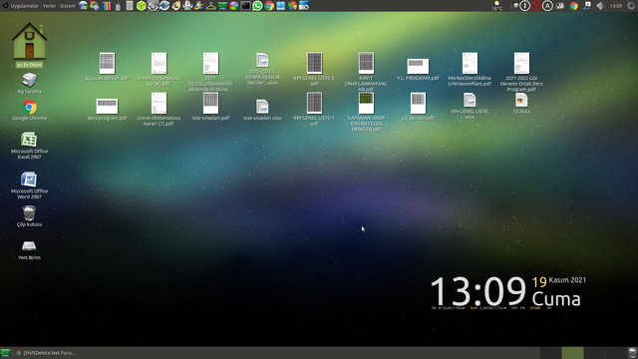Select Microsoft Office Excel 2007 shortcut

pos(29,146)
